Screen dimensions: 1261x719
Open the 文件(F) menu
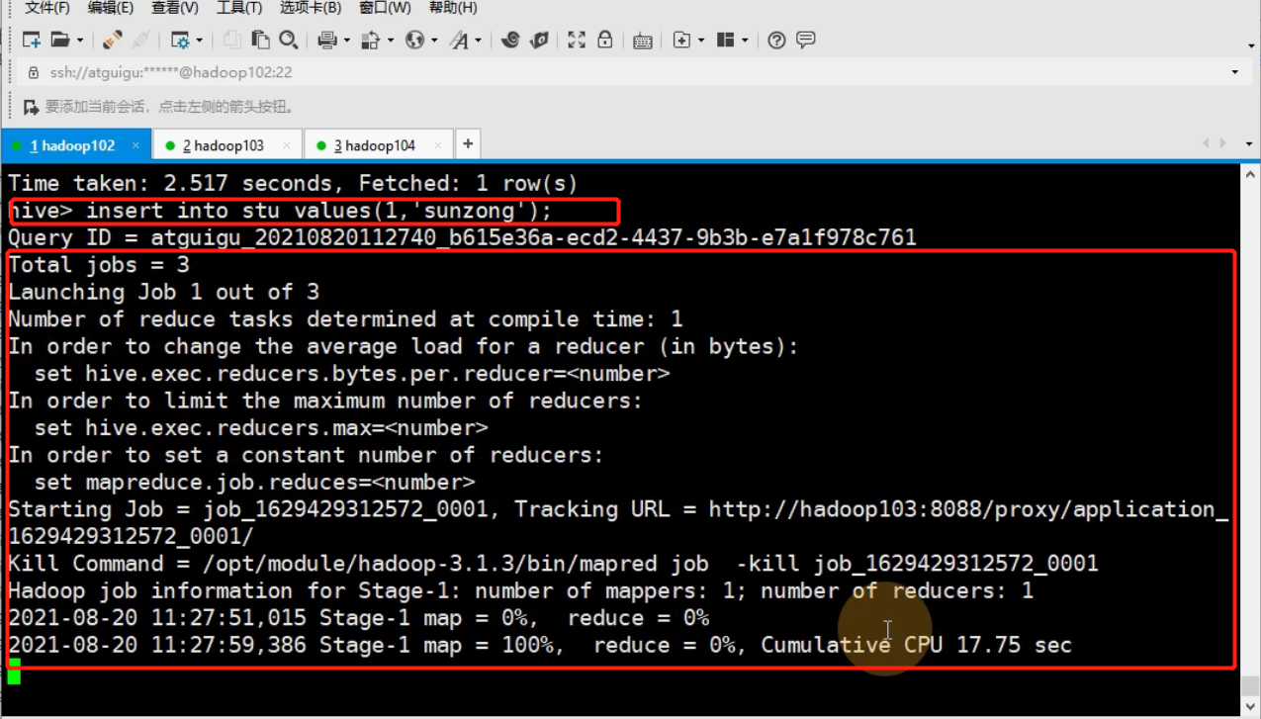pos(46,8)
